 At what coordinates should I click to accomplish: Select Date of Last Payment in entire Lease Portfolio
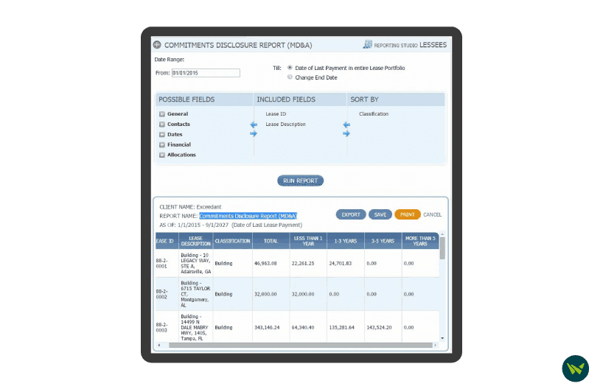coord(290,68)
